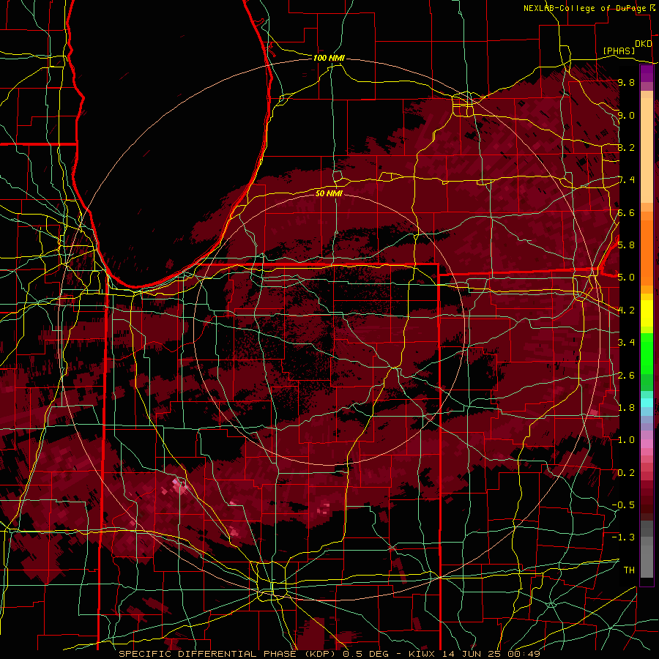
Task: Select the 9.8 value on the color scale
Action: [626, 82]
